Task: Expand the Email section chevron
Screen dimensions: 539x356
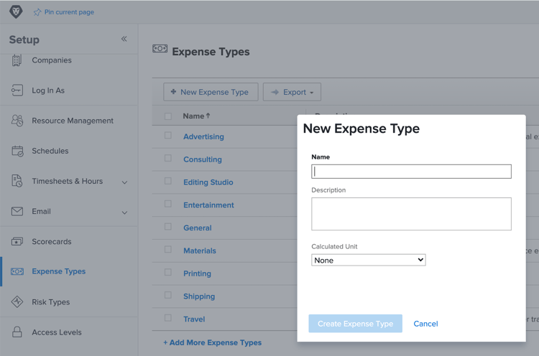Action: point(125,212)
